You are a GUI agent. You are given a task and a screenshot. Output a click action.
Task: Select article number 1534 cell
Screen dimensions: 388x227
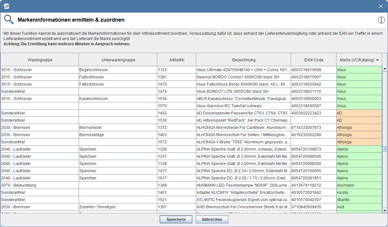pyautogui.click(x=177, y=99)
